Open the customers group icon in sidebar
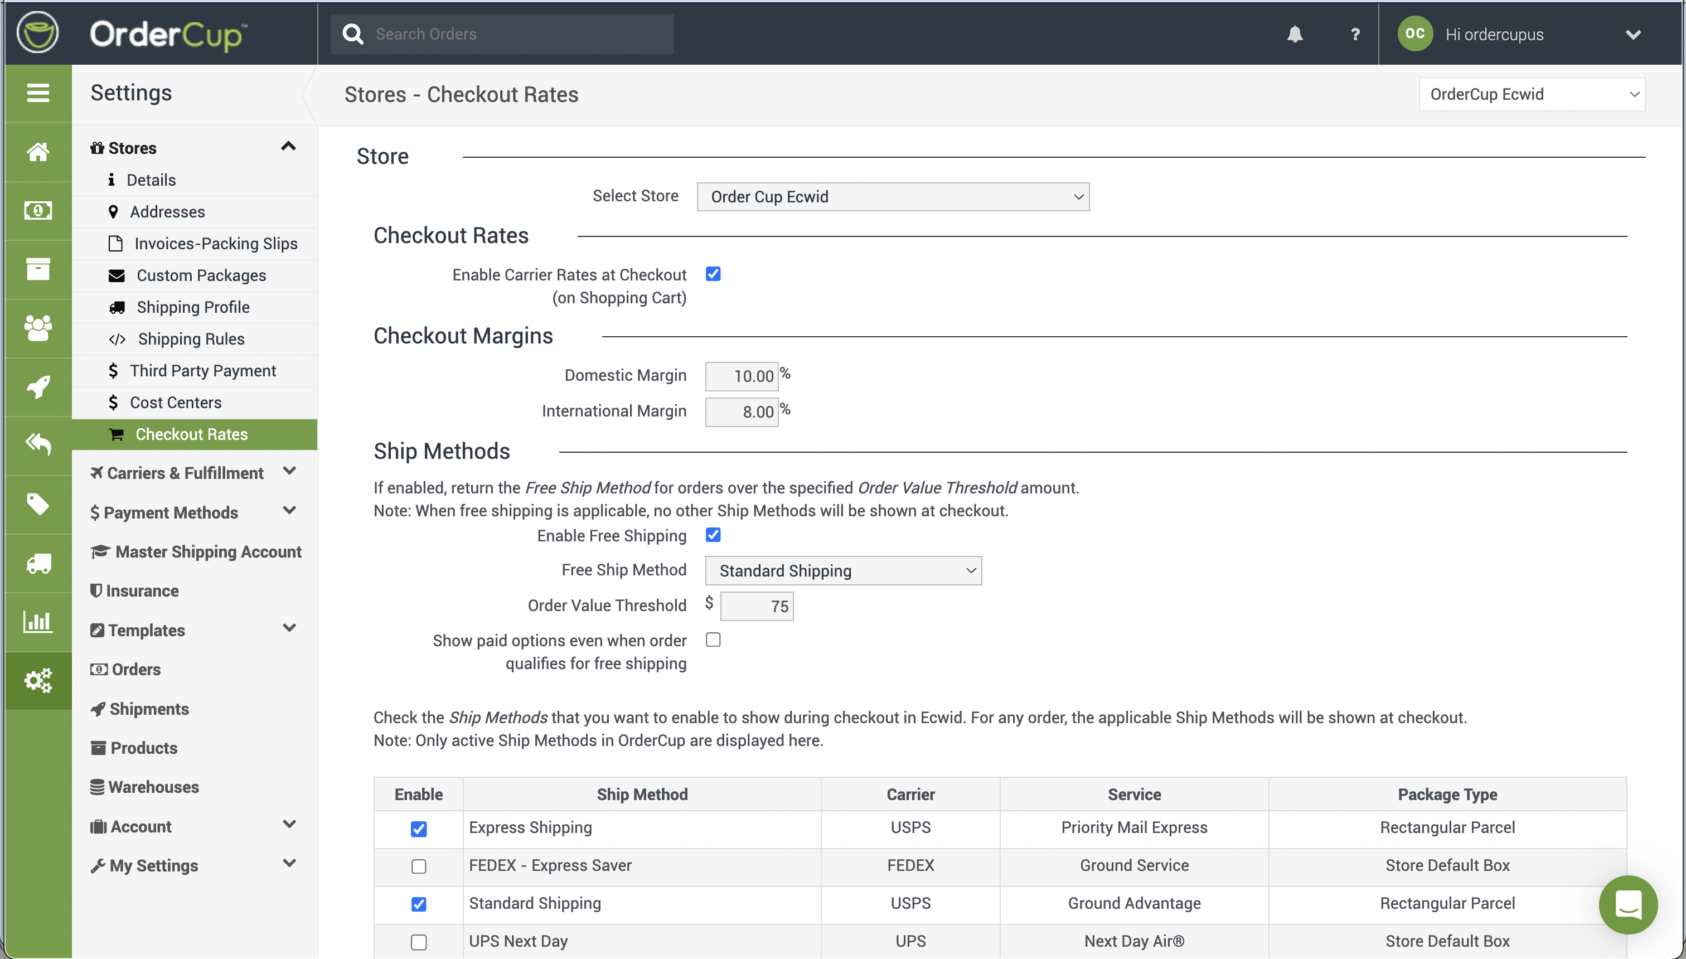 click(x=38, y=327)
